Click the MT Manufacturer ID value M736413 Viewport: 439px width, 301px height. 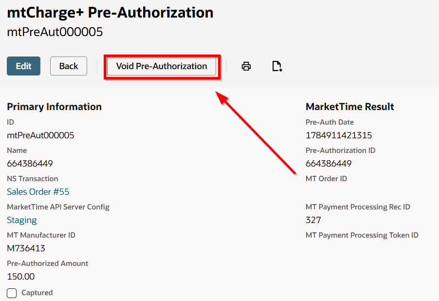pos(26,248)
